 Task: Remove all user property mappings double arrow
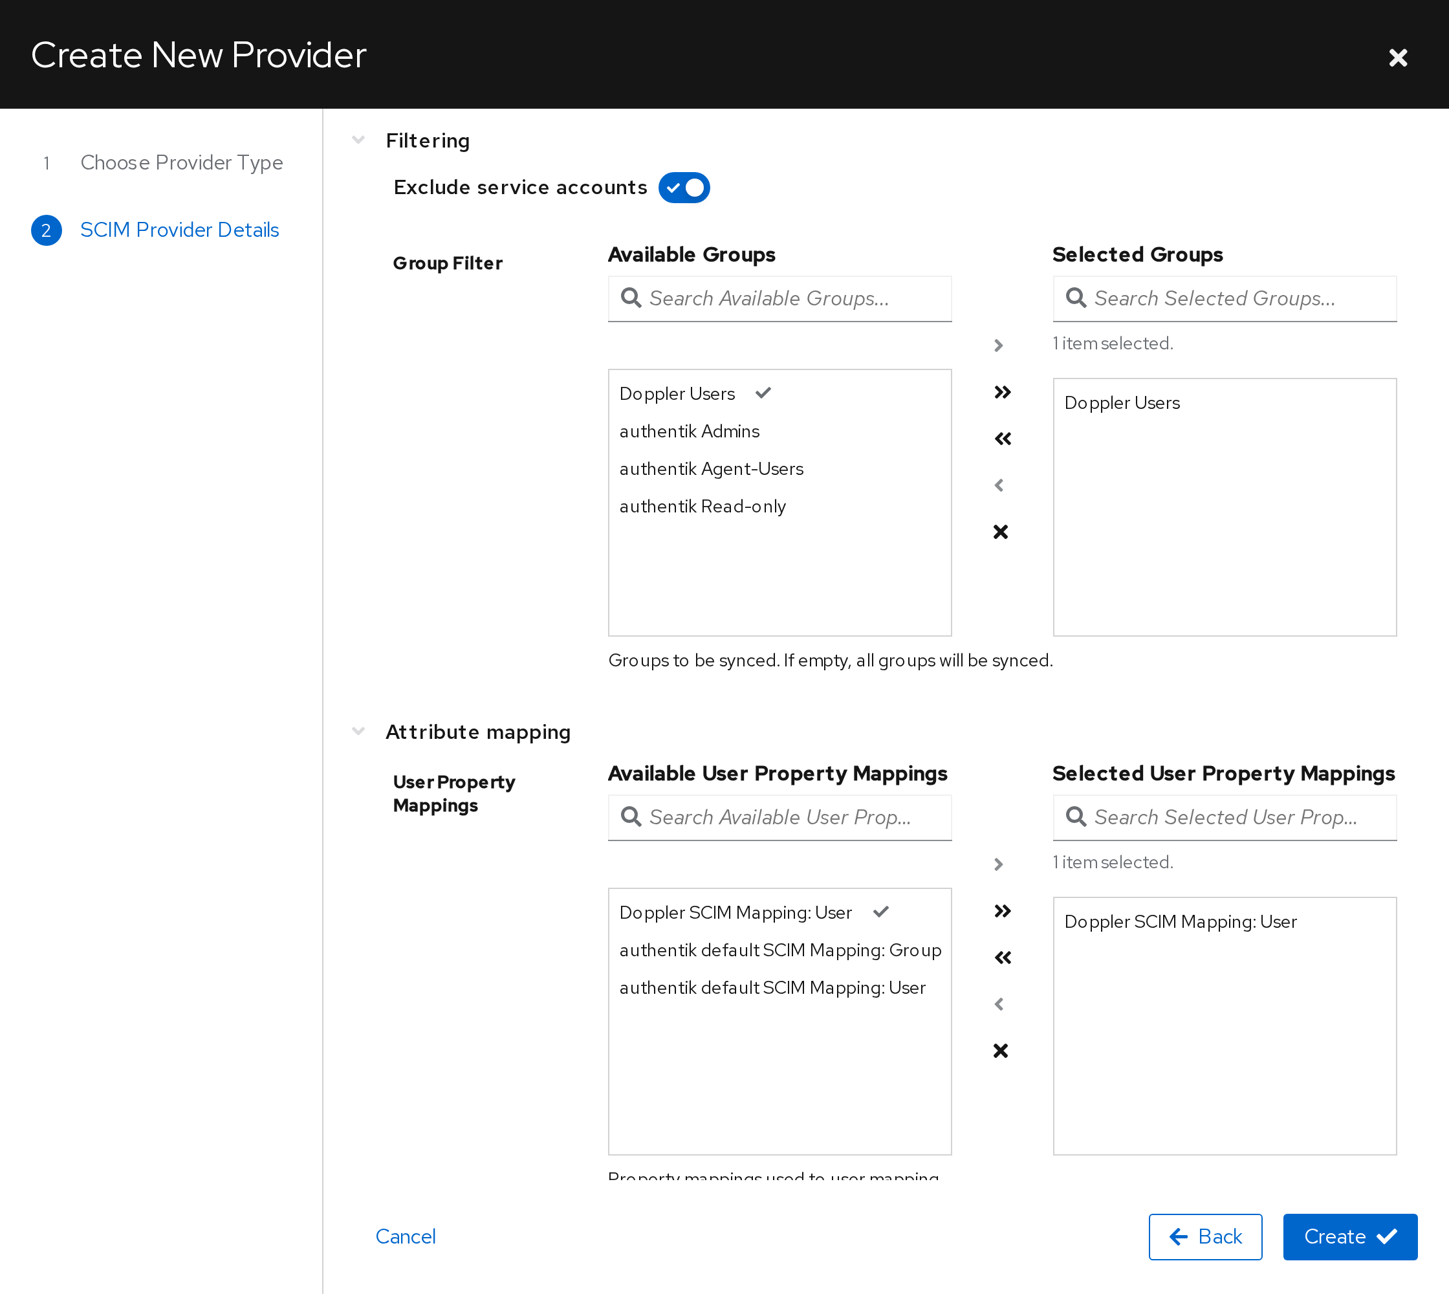pos(1002,958)
